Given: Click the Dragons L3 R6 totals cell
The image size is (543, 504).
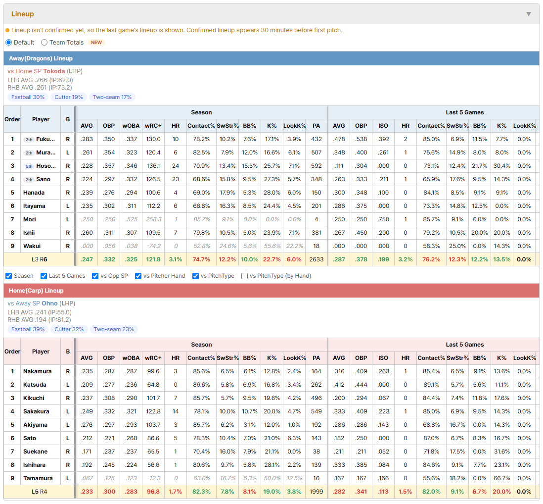Looking at the screenshot, I should [x=39, y=259].
